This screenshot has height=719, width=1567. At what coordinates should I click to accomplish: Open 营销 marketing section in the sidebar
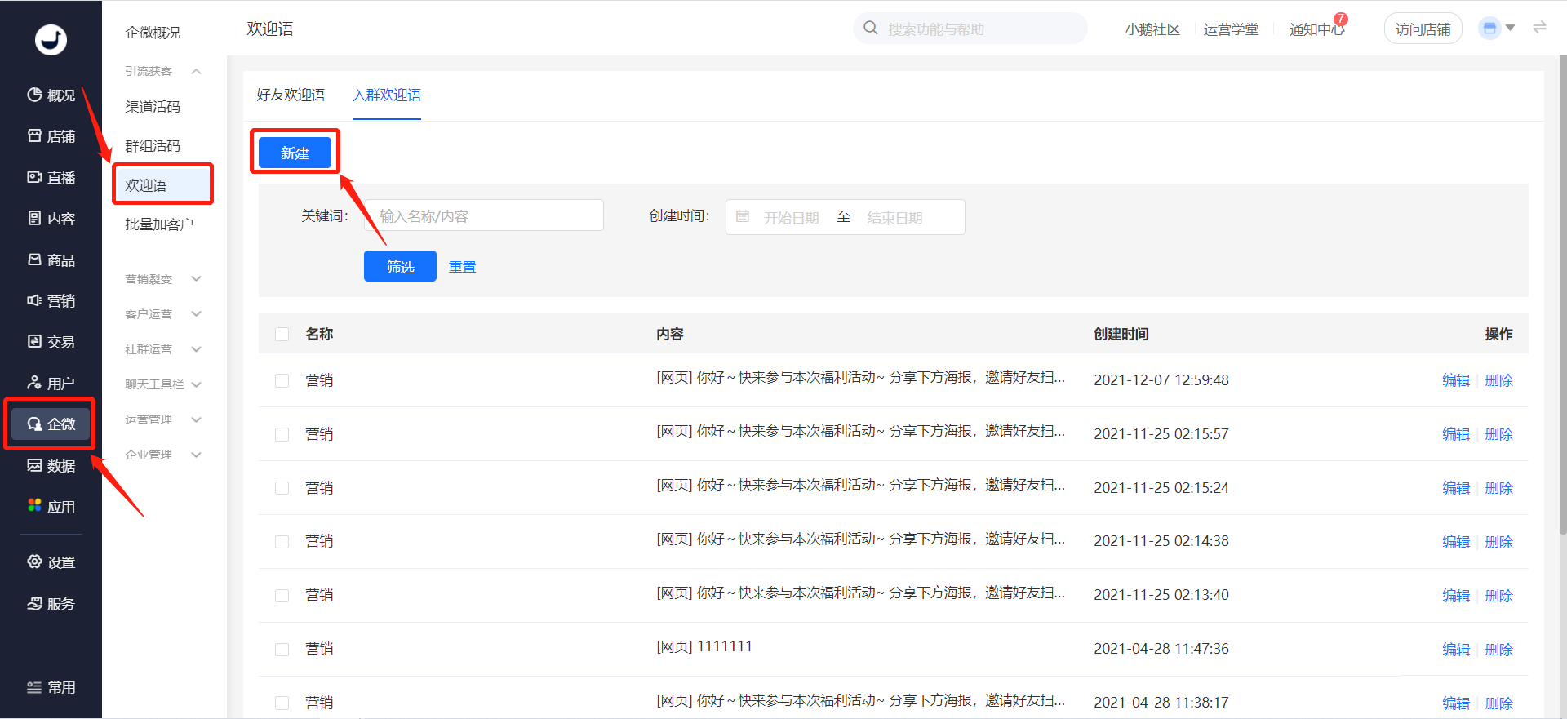[51, 301]
